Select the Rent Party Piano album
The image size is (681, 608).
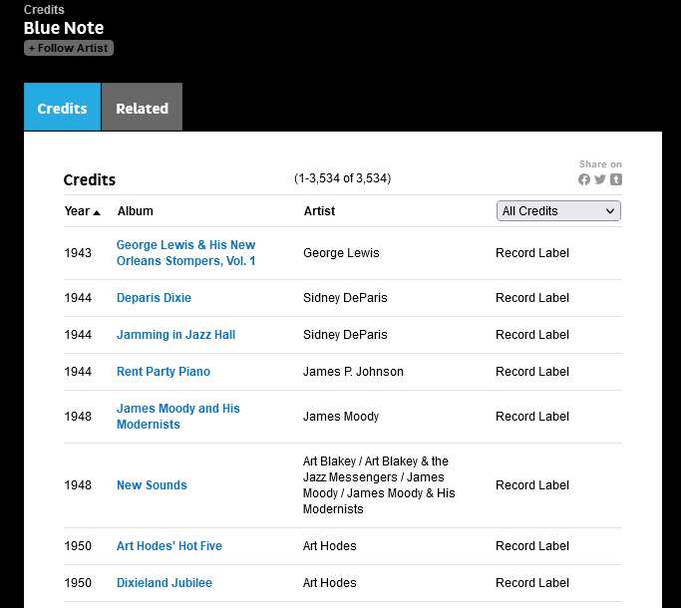click(164, 372)
